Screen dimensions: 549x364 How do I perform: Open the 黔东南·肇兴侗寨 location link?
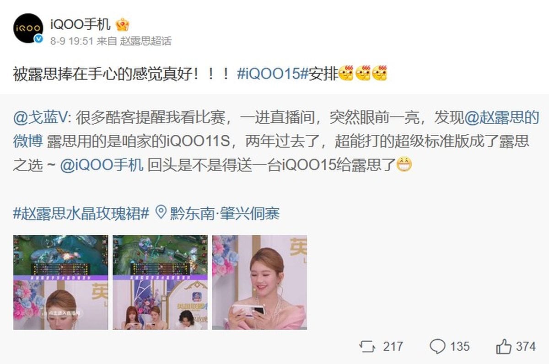pyautogui.click(x=224, y=213)
